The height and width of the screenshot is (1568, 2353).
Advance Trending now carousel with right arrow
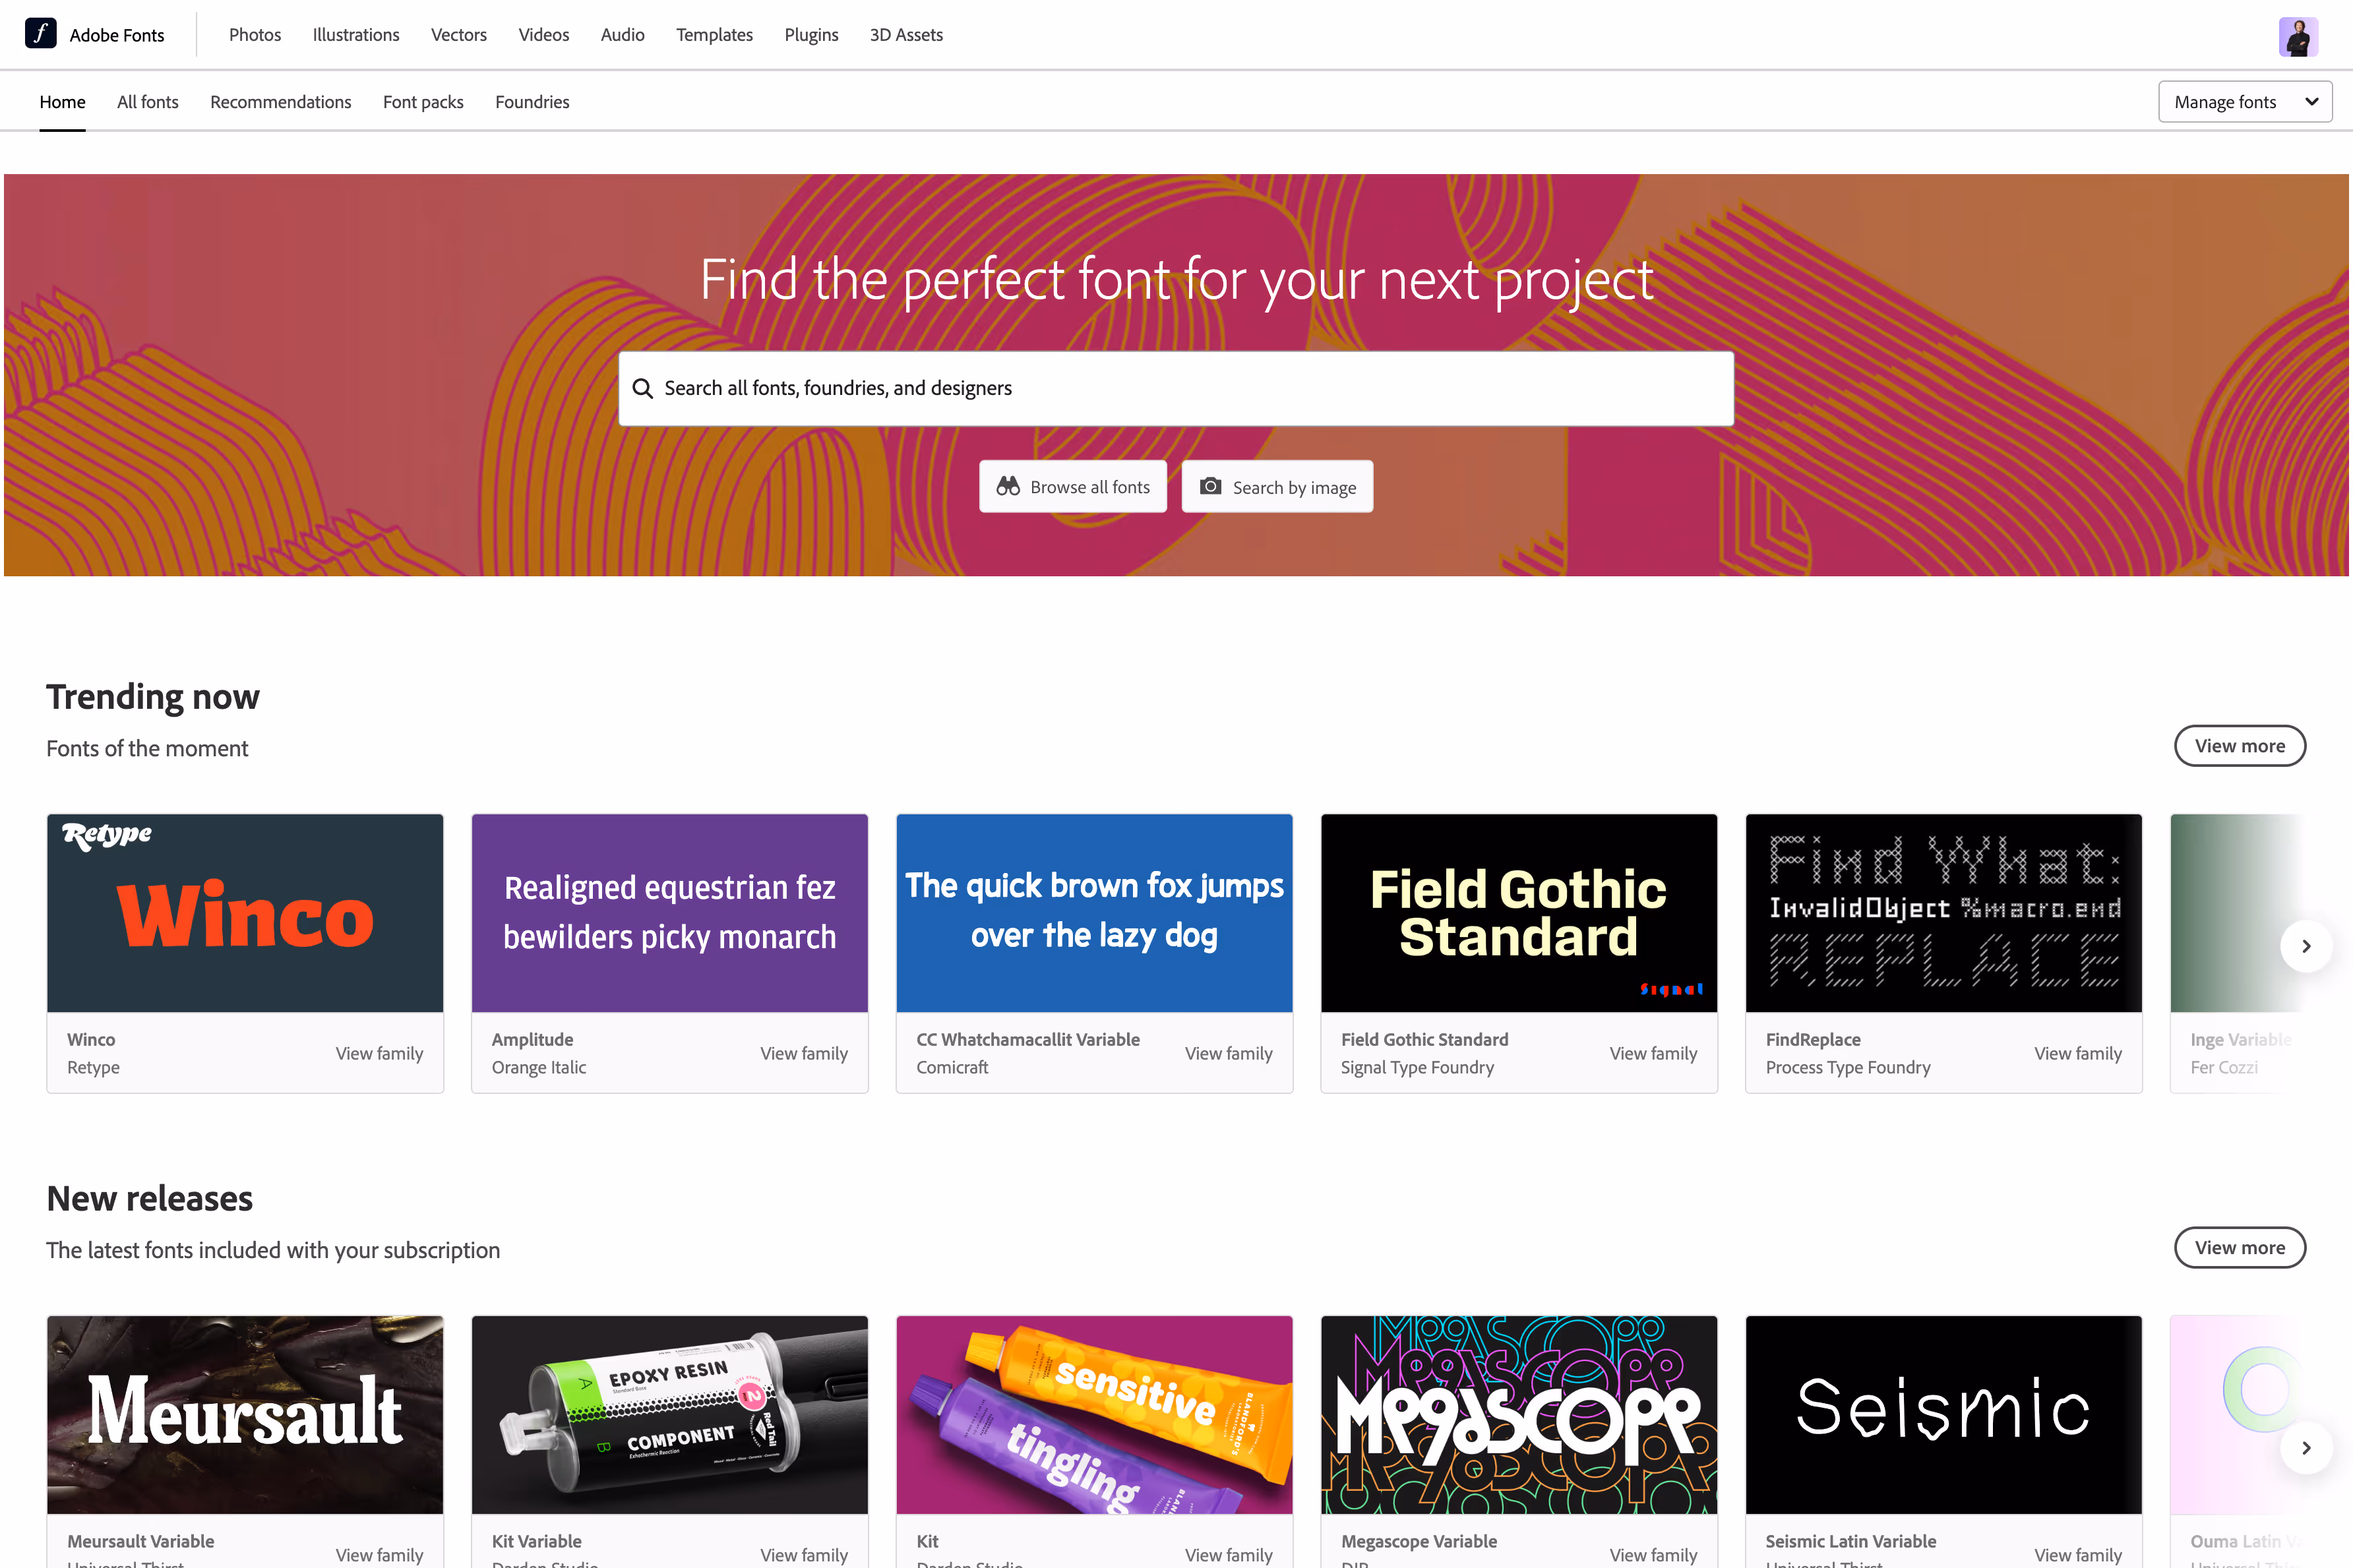pos(2306,946)
